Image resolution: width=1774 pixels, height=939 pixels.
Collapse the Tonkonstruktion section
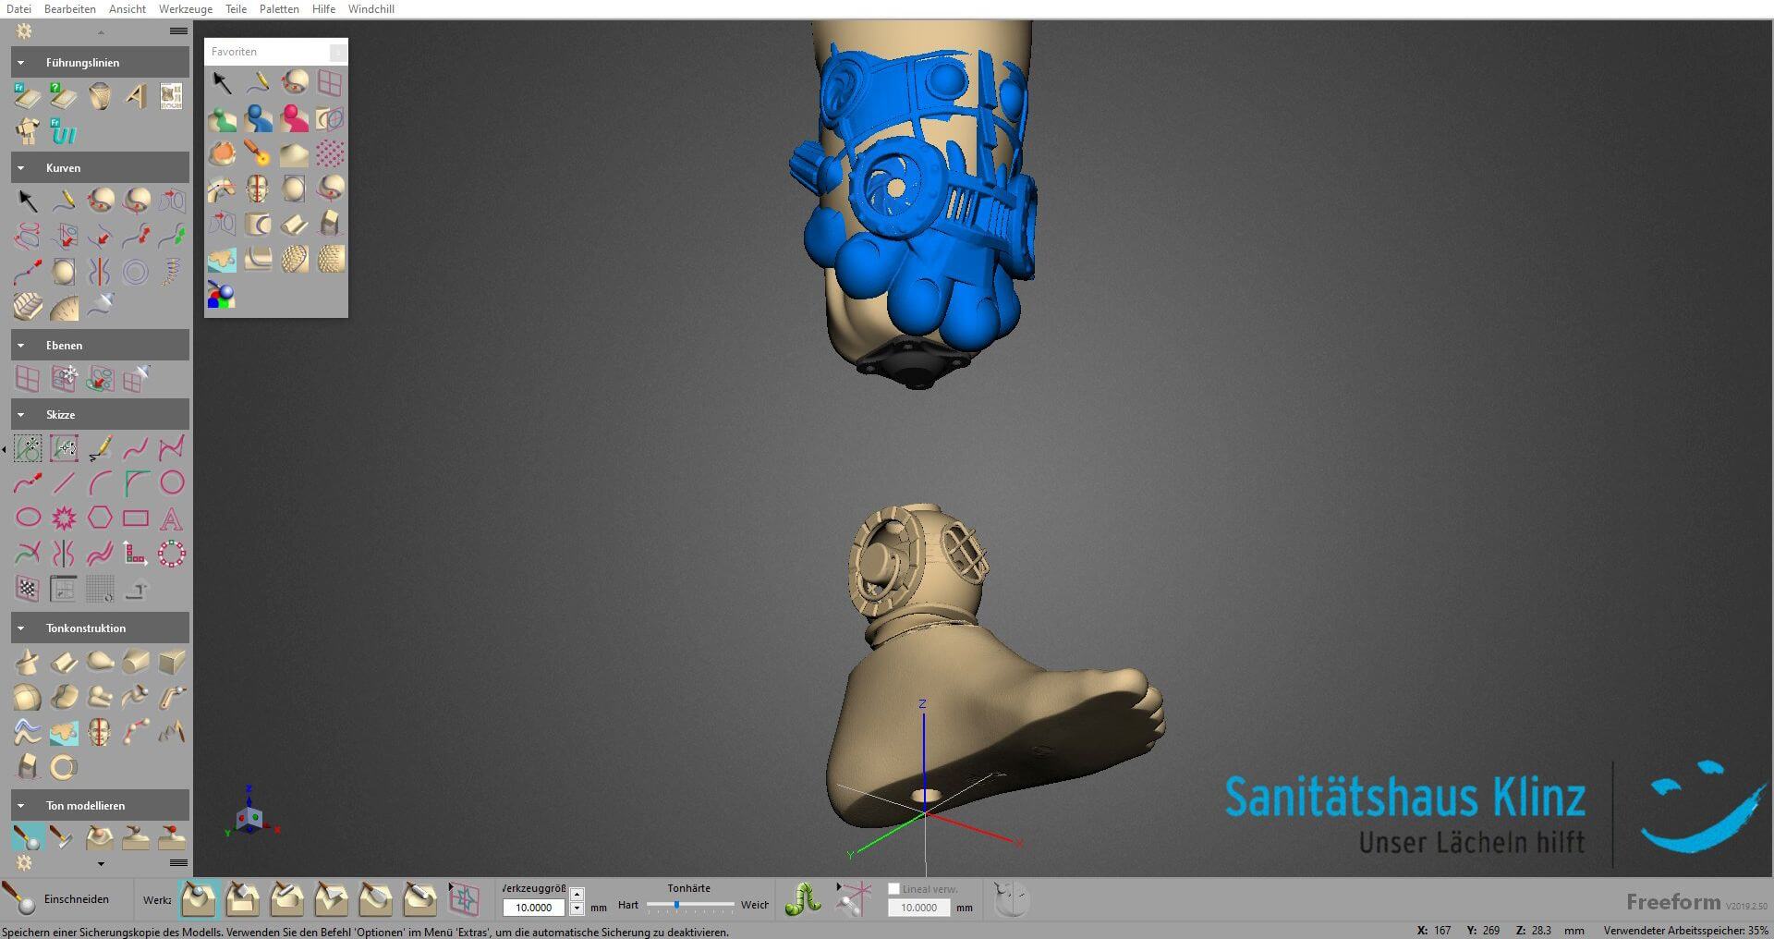coord(21,628)
